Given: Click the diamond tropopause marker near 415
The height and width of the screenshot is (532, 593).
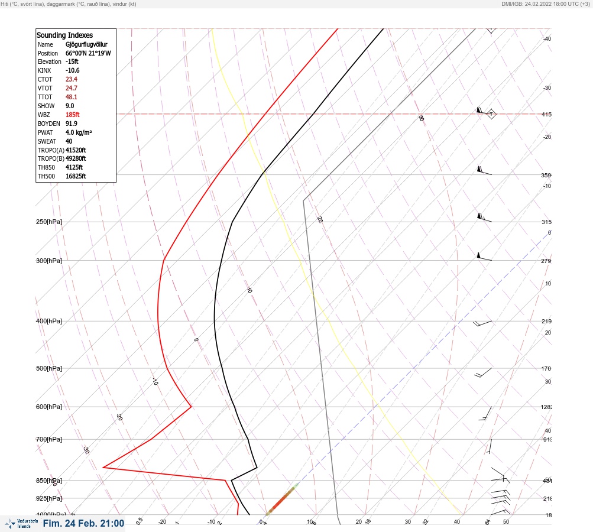Looking at the screenshot, I should pyautogui.click(x=491, y=114).
